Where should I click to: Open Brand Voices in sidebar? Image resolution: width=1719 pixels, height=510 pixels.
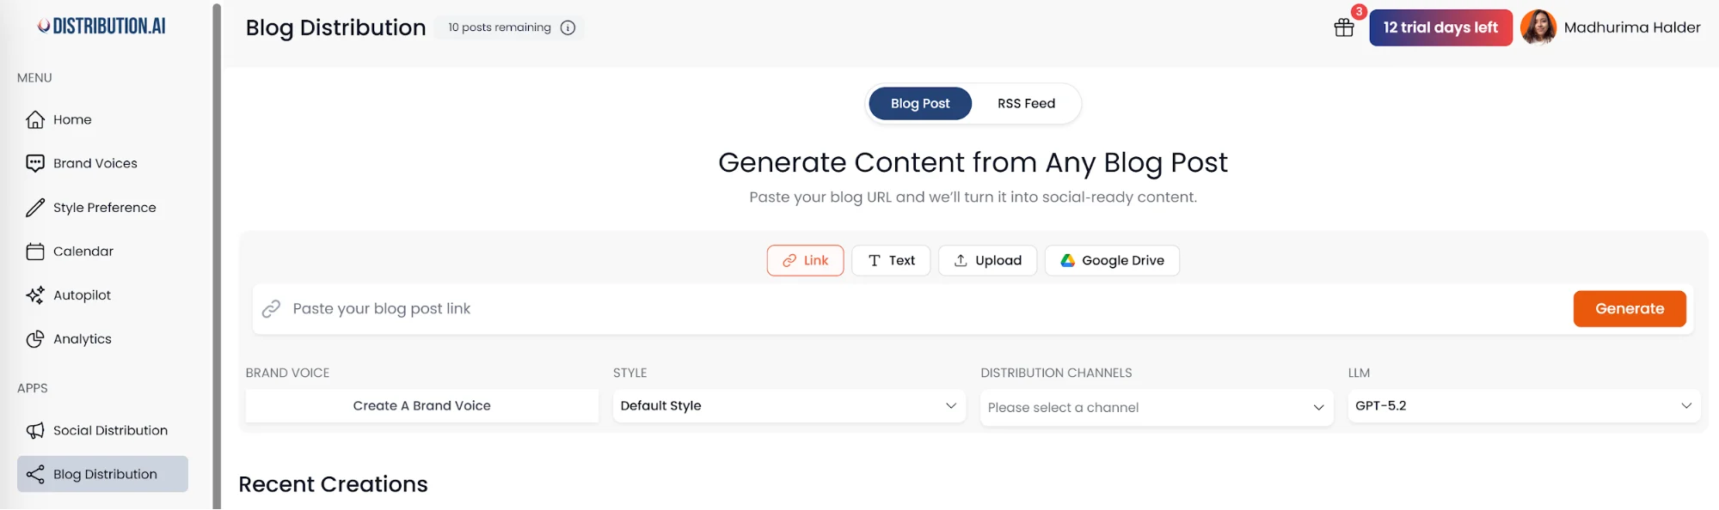point(95,163)
